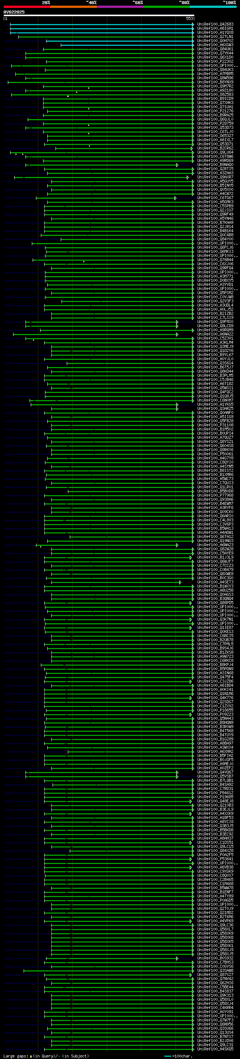240x1059 pixels.
Task: Select the UniRef100_Q9LC36 entry
Action: pyautogui.click(x=215, y=925)
